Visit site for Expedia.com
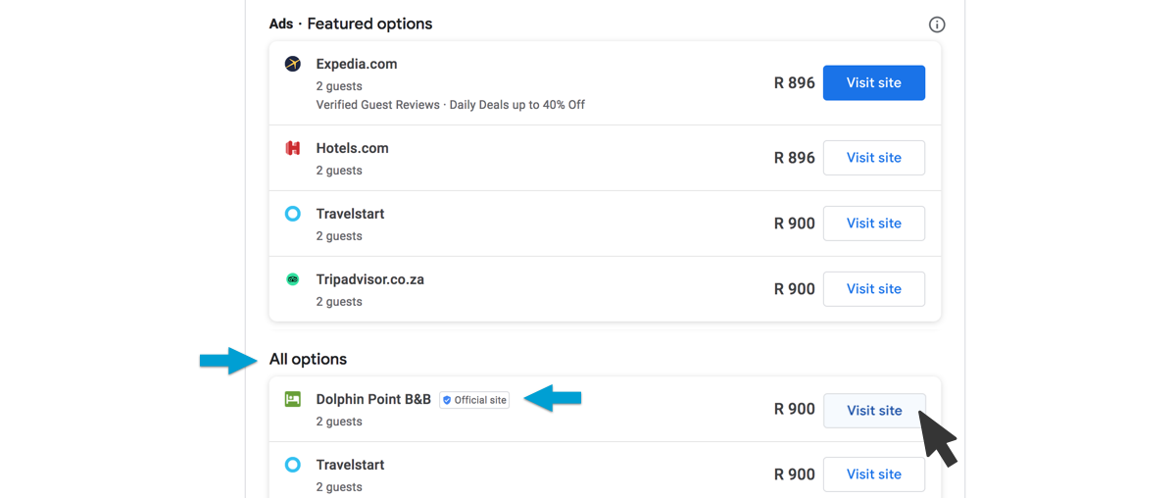This screenshot has height=498, width=1176. click(x=874, y=83)
